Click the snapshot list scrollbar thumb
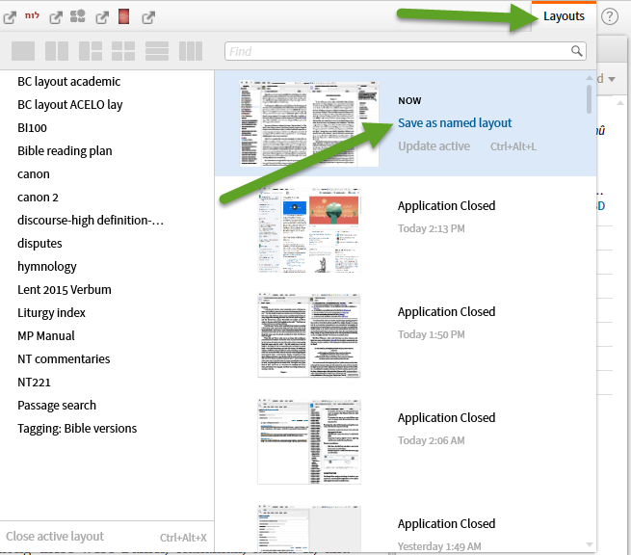Image resolution: width=631 pixels, height=555 pixels. pos(590,99)
